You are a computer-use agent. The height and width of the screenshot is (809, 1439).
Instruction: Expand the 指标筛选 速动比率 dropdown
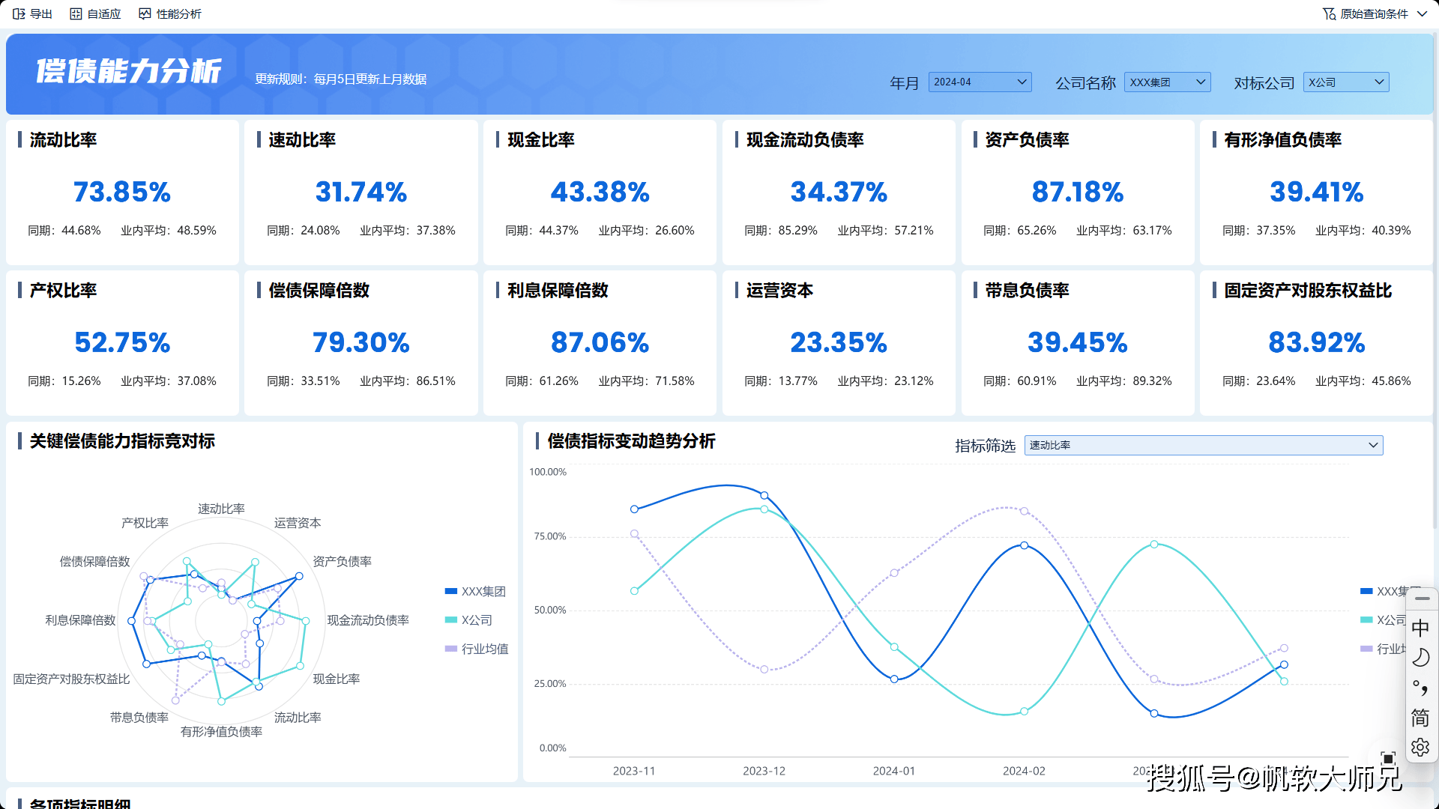pyautogui.click(x=1203, y=445)
